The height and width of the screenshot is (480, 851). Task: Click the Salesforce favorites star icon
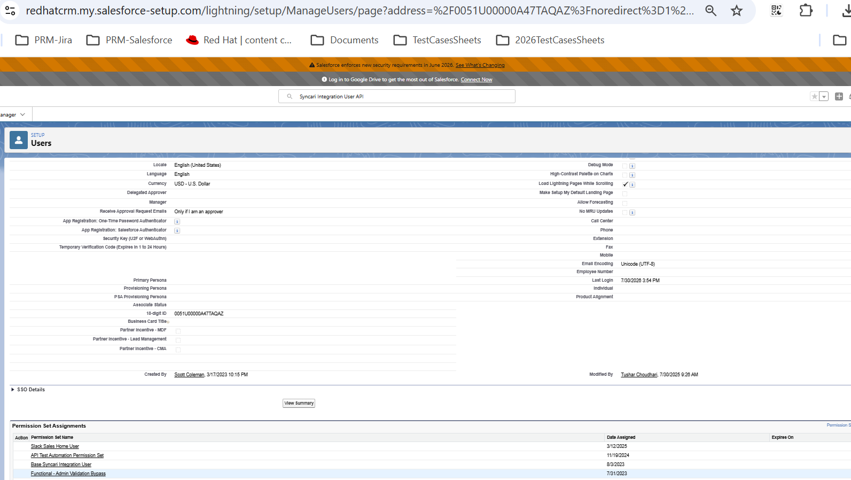click(x=815, y=97)
